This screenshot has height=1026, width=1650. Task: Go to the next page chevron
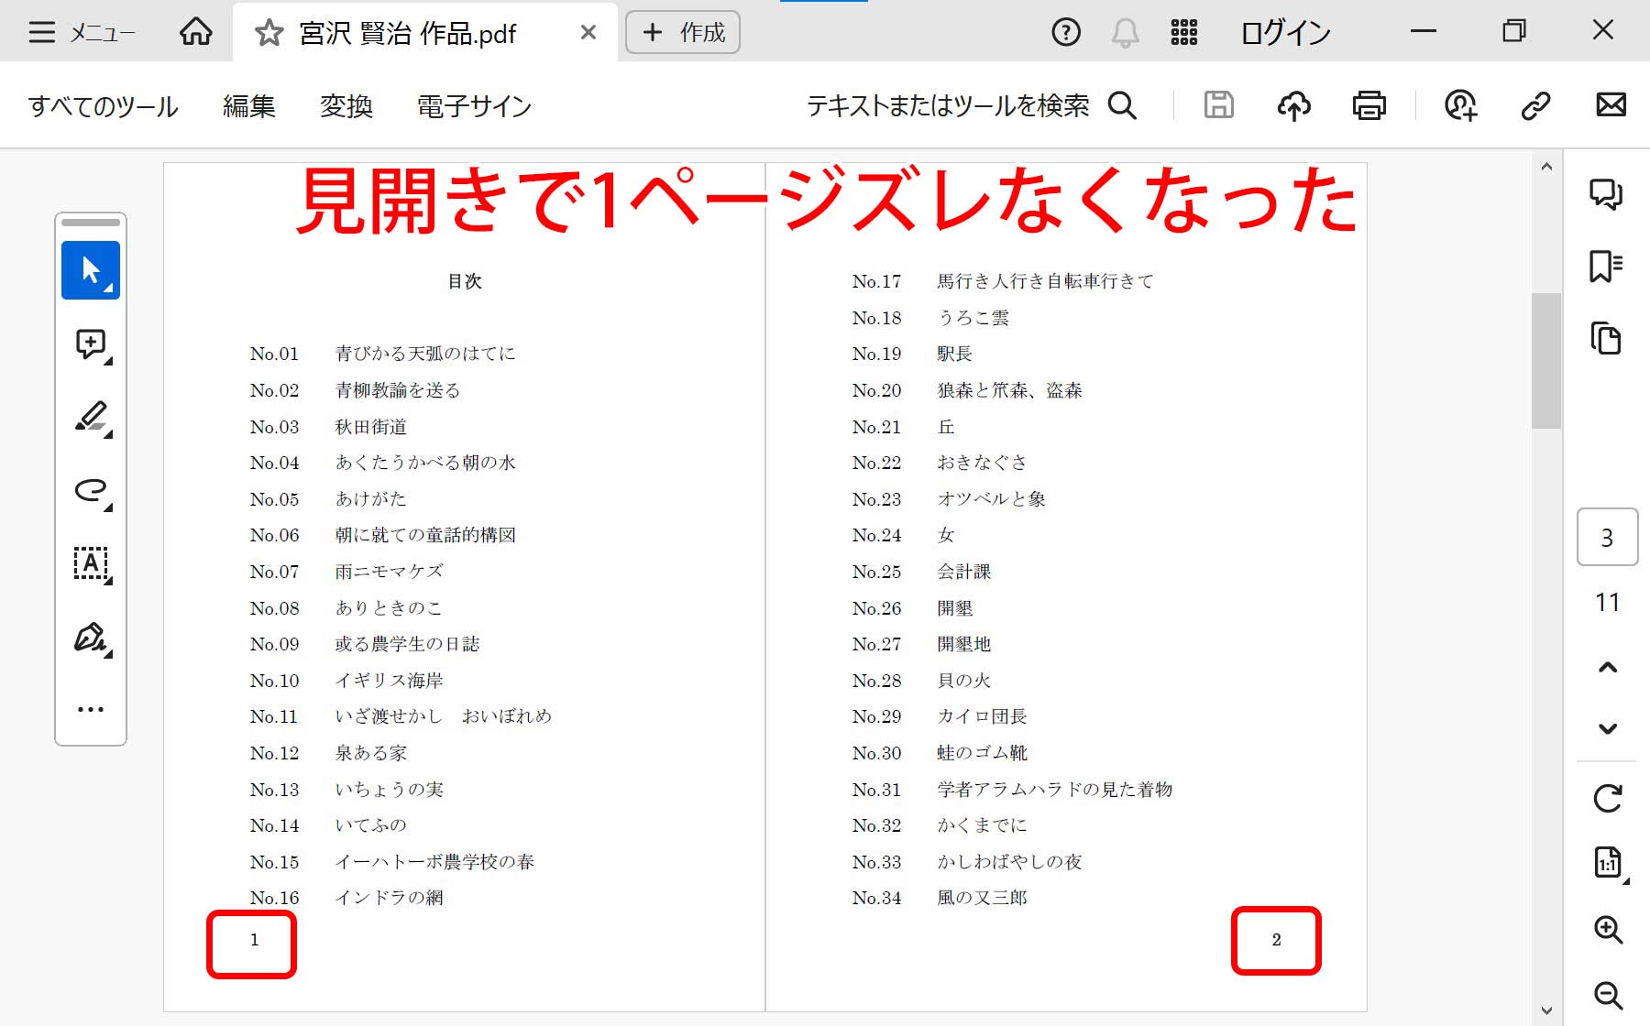[x=1607, y=728]
